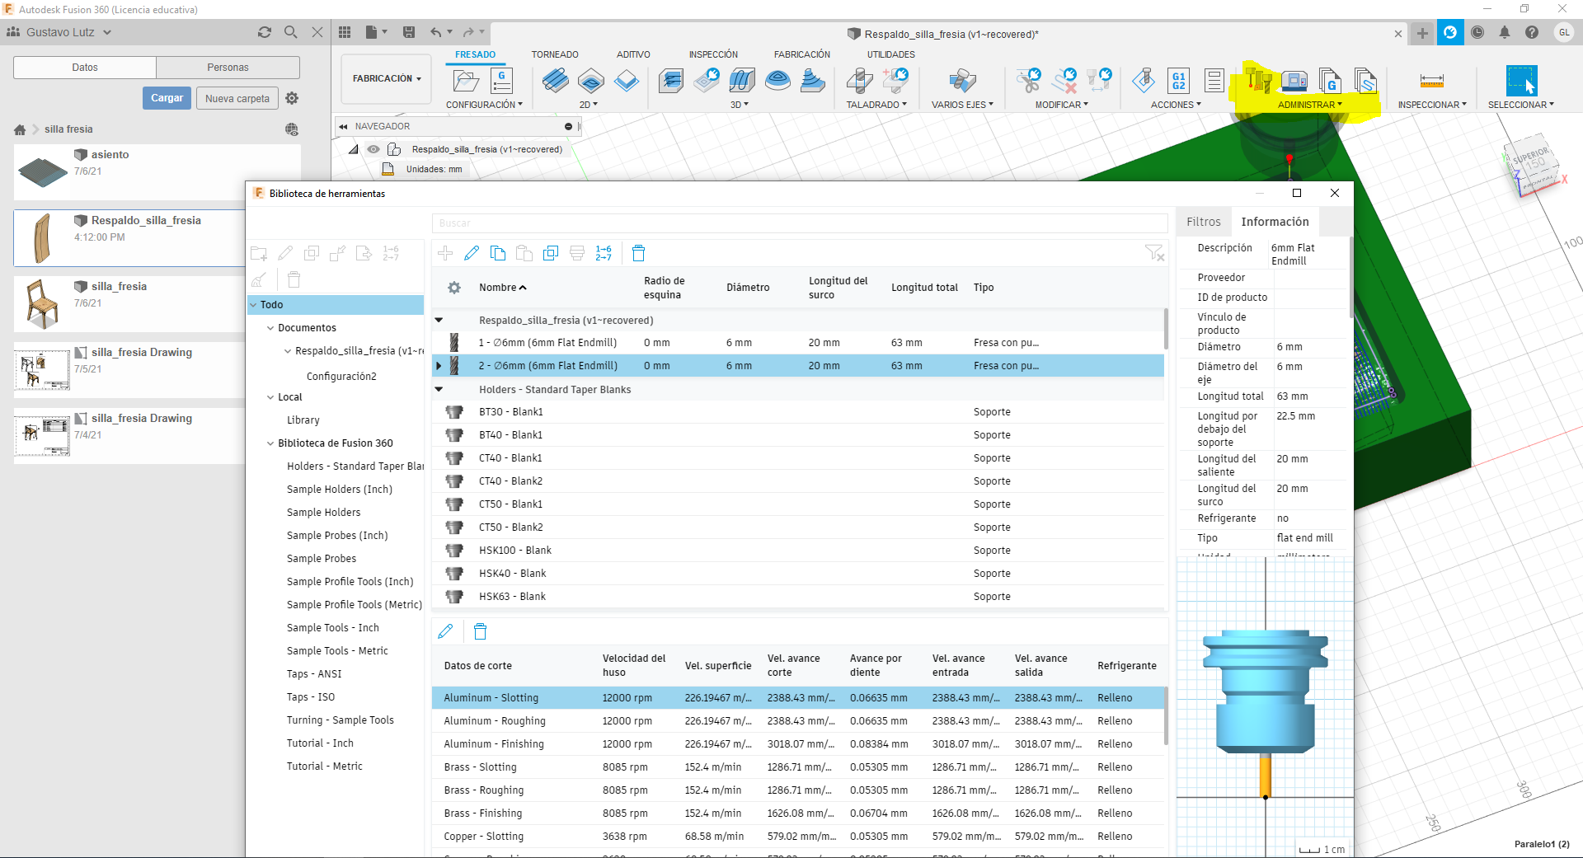Open the Filtros tab
The image size is (1583, 858).
[1203, 222]
